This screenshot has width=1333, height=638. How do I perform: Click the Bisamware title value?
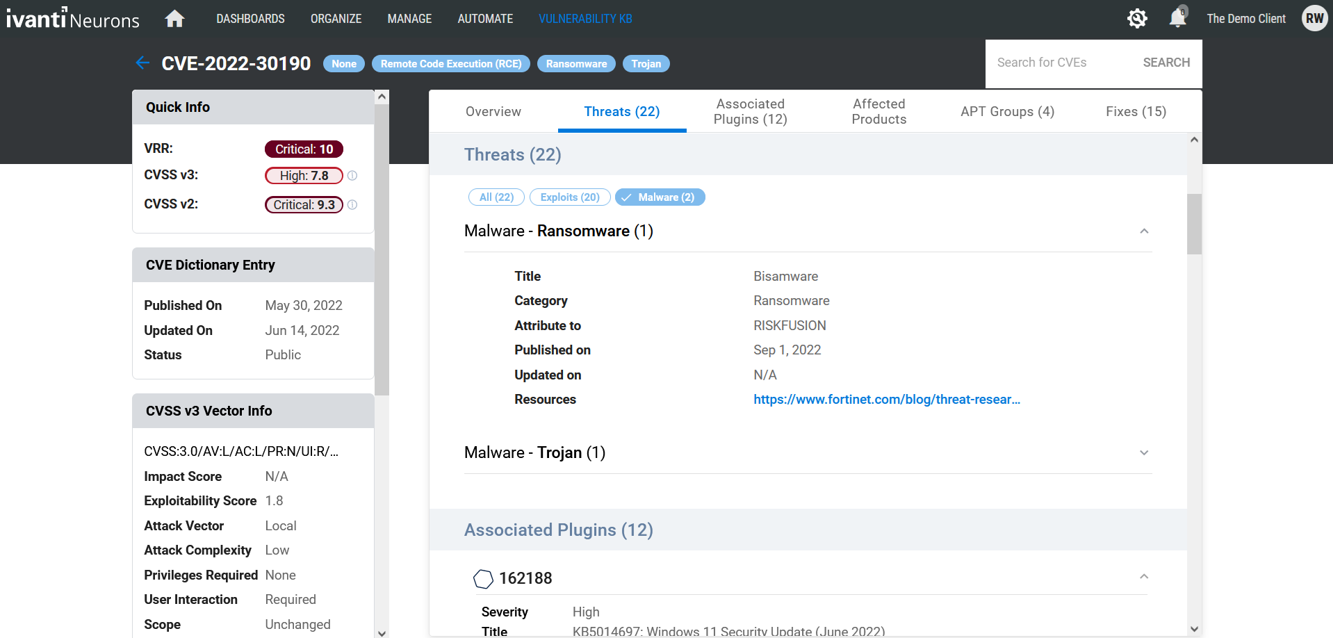[785, 277]
